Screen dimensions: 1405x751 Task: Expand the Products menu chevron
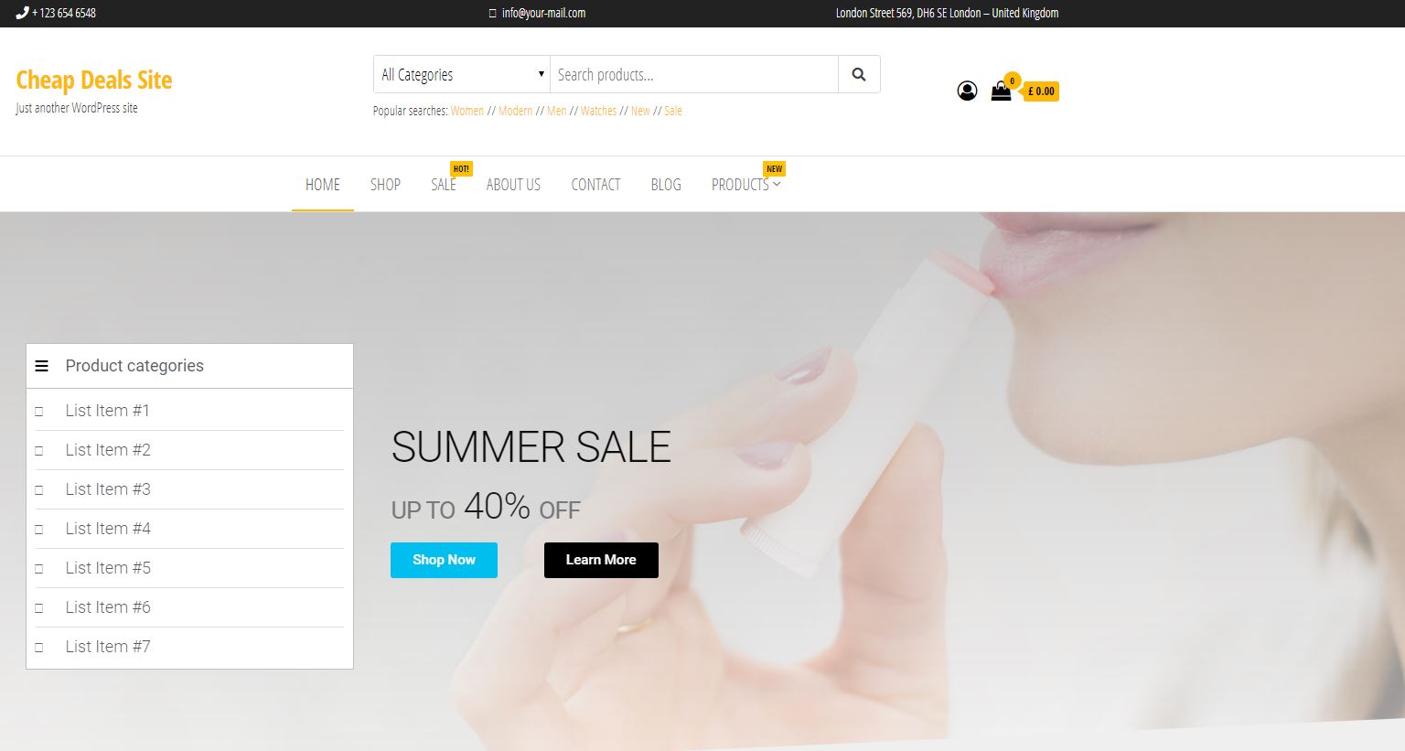(777, 184)
